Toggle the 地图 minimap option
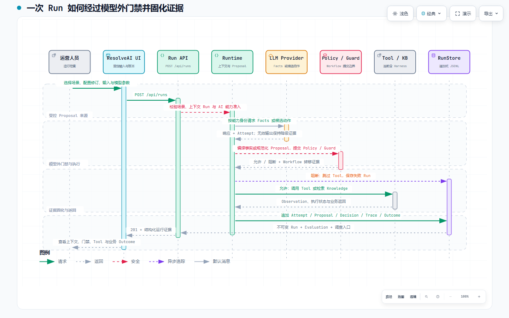Image resolution: width=509 pixels, height=318 pixels. point(401,297)
